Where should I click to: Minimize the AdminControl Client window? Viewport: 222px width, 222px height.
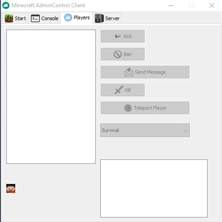point(171,6)
